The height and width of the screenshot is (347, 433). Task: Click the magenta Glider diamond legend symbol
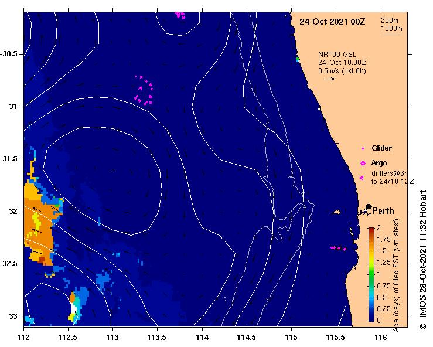coord(363,149)
